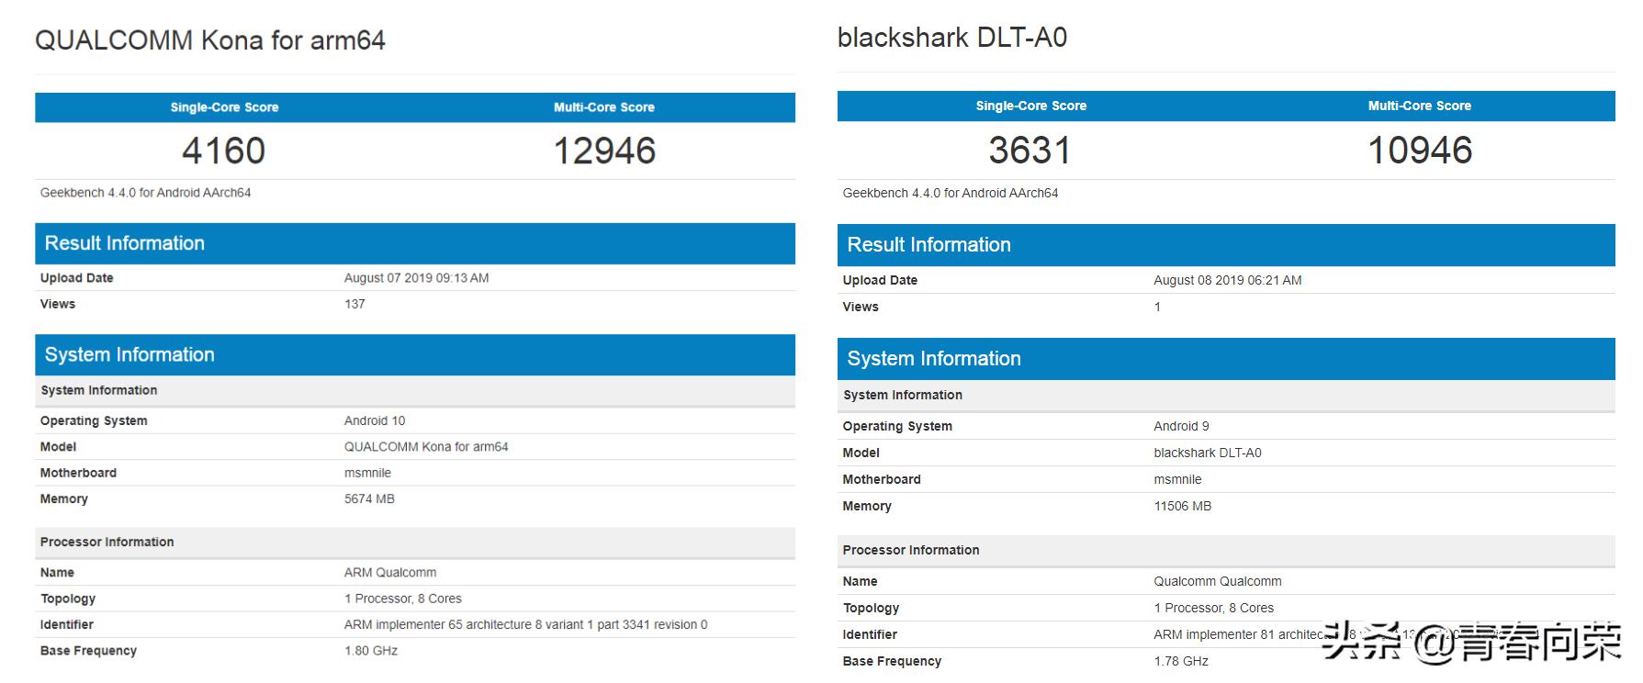1643x683 pixels.
Task: Click the Qualcomm Qualcomm processor name
Action: (1217, 581)
